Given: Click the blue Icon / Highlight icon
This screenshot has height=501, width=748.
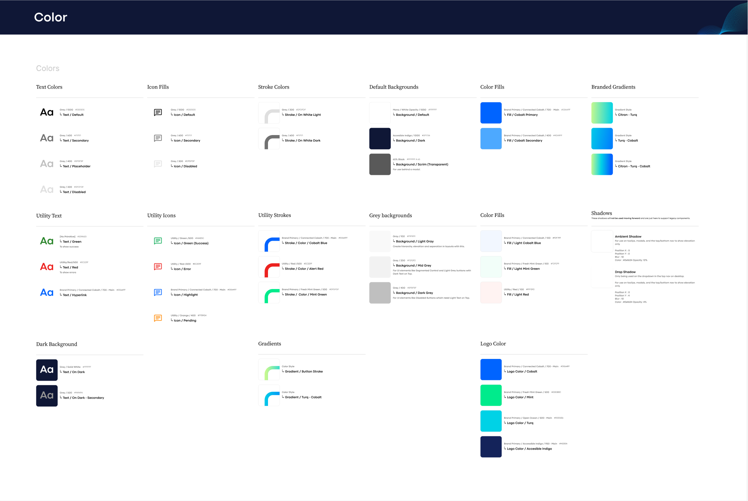Looking at the screenshot, I should click(x=158, y=292).
